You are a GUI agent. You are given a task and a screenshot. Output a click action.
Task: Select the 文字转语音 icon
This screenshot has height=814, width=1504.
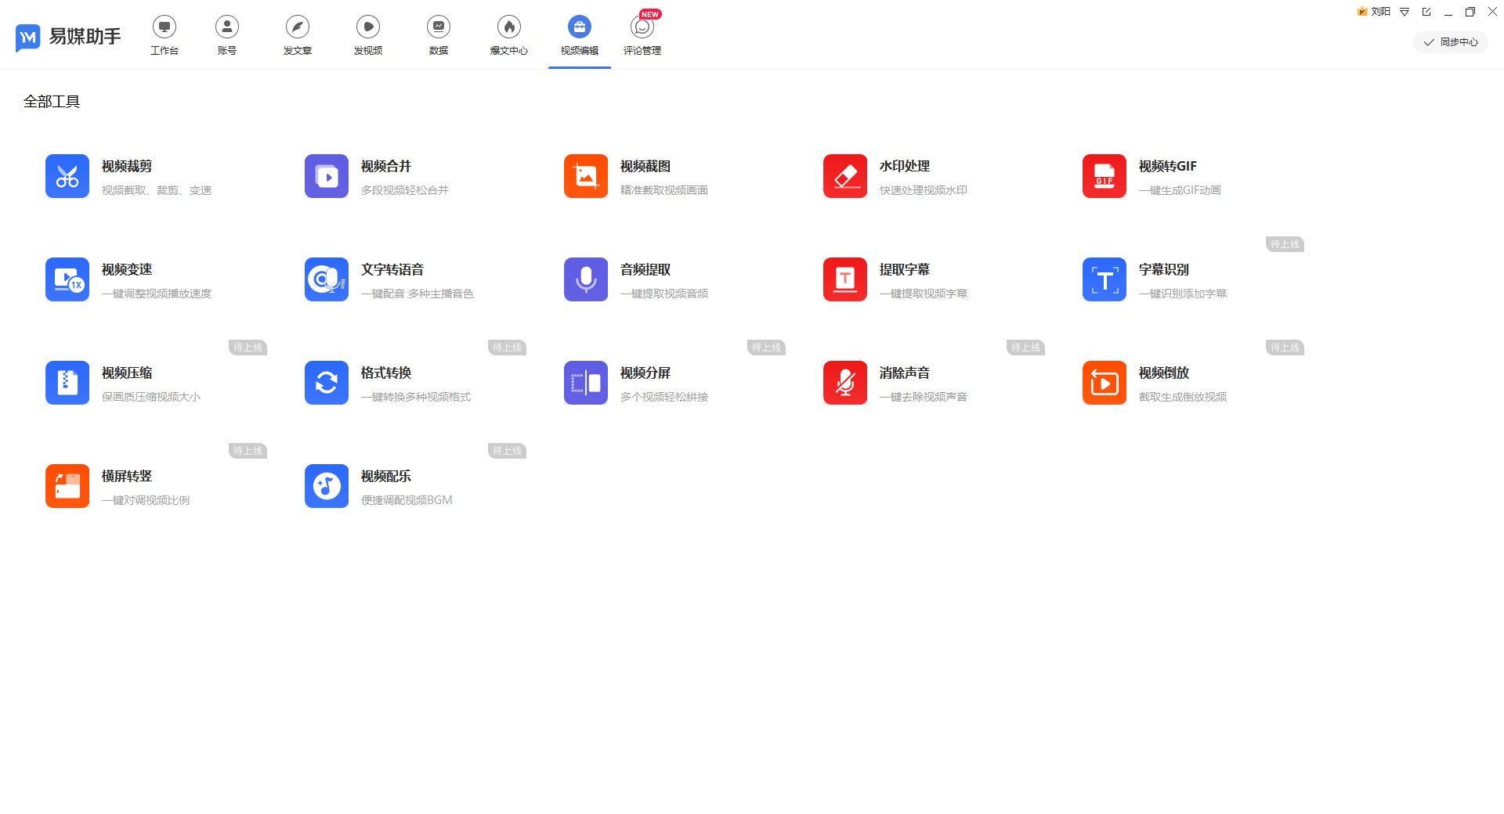(327, 279)
